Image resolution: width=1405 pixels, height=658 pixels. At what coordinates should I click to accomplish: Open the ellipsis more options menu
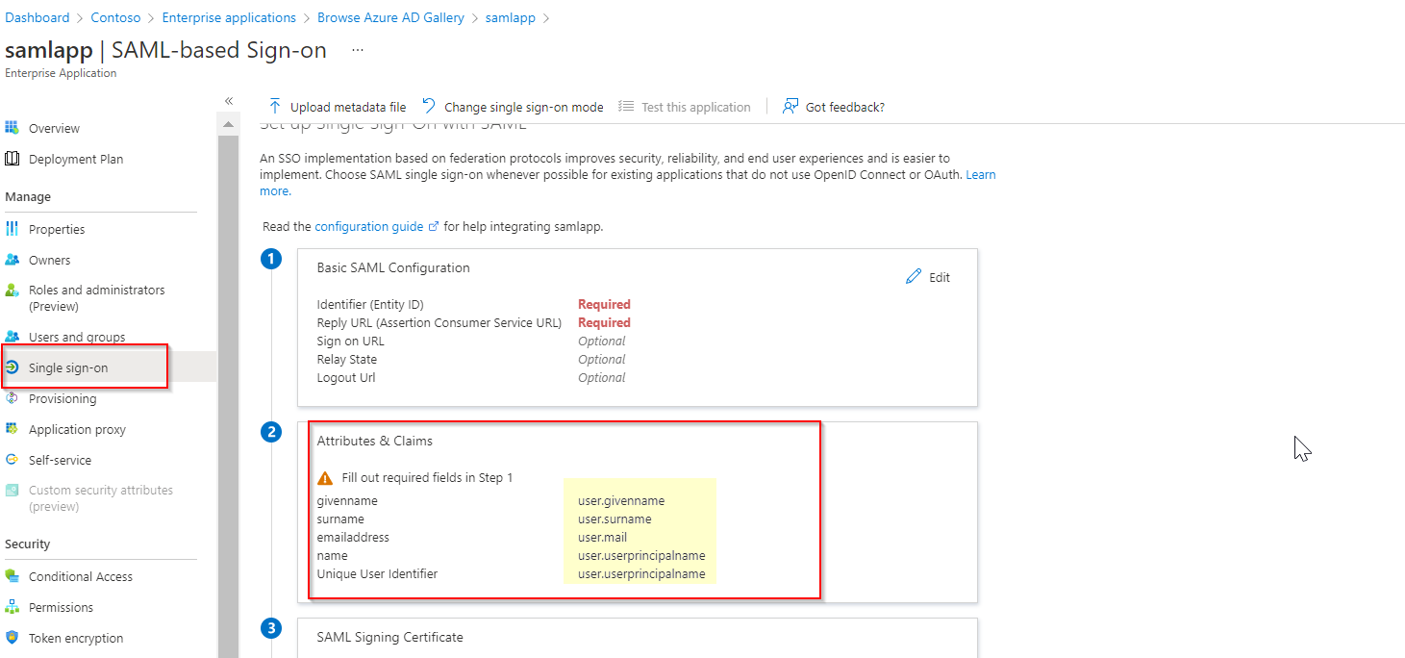(x=358, y=50)
